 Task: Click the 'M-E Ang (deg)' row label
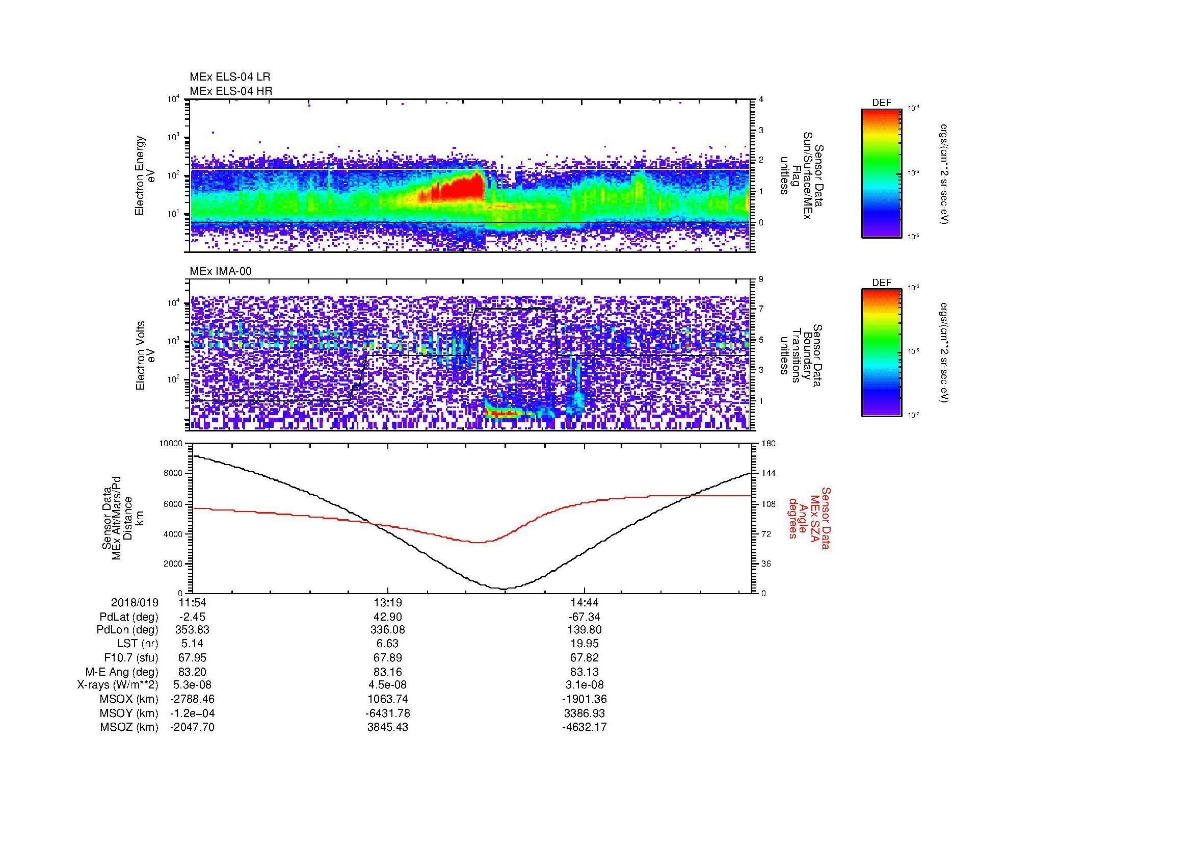(122, 672)
